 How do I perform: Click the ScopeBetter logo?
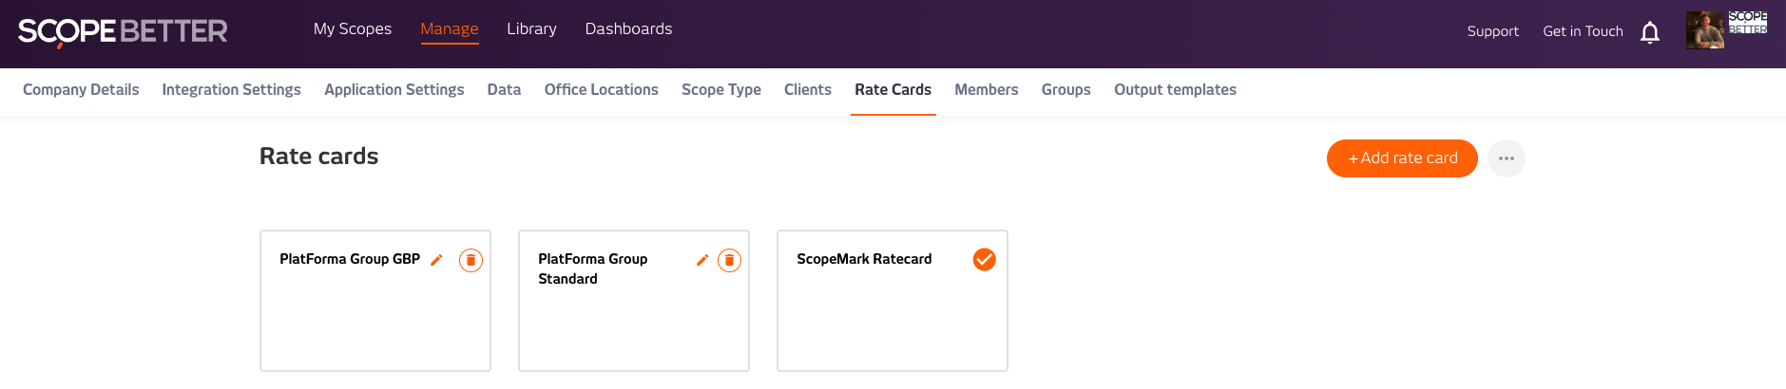(x=123, y=31)
